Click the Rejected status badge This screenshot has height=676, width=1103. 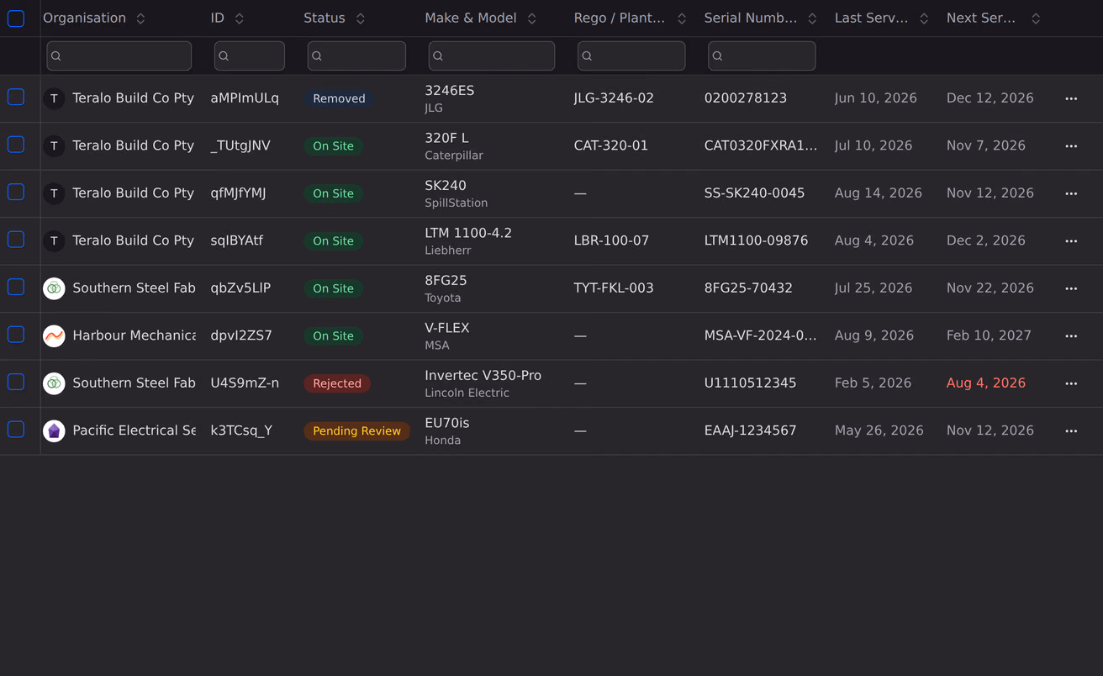pos(337,383)
